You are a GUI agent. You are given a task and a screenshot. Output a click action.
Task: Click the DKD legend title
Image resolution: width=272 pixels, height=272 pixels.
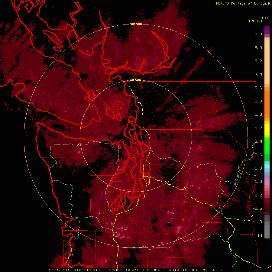pyautogui.click(x=266, y=18)
